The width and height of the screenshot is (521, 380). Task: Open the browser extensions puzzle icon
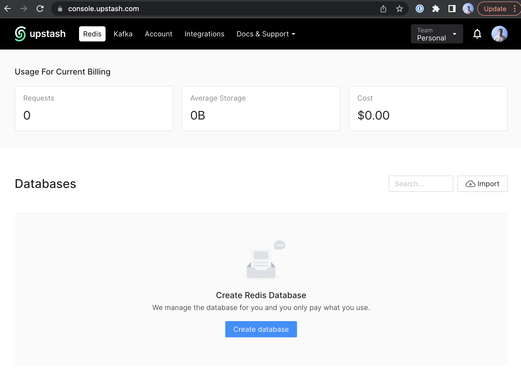tap(436, 9)
